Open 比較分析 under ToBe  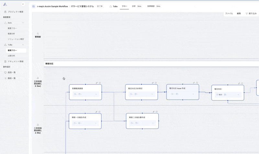coord(11,56)
